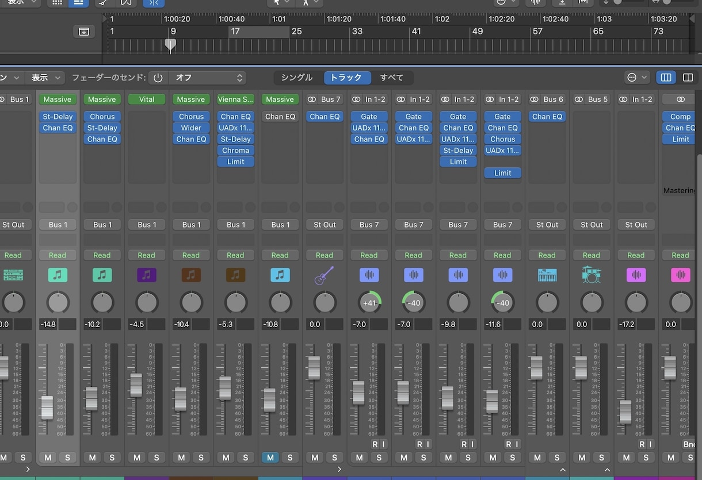
Task: Click the drum kit track icon
Action: click(x=591, y=275)
